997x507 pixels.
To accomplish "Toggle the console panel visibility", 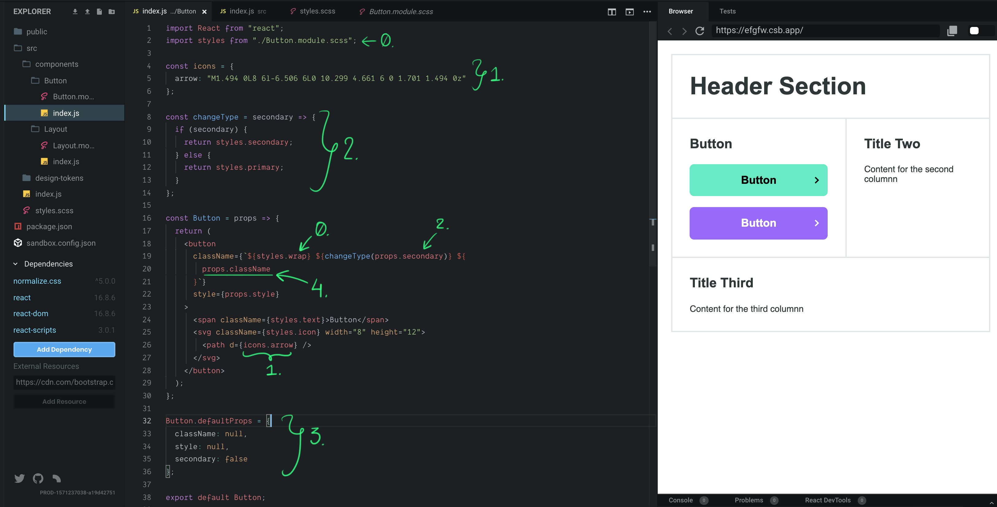I will (683, 499).
